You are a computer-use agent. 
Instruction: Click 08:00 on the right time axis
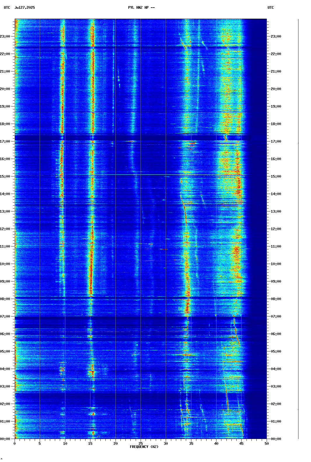point(276,299)
